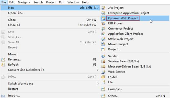Choose Maven Project entry
Screen dimensions: 170x98
coord(135,44)
